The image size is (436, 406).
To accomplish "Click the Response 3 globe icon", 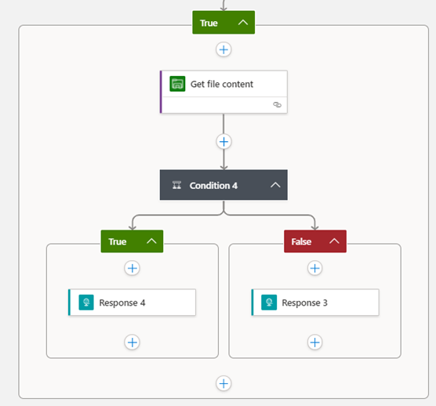I will coord(269,303).
